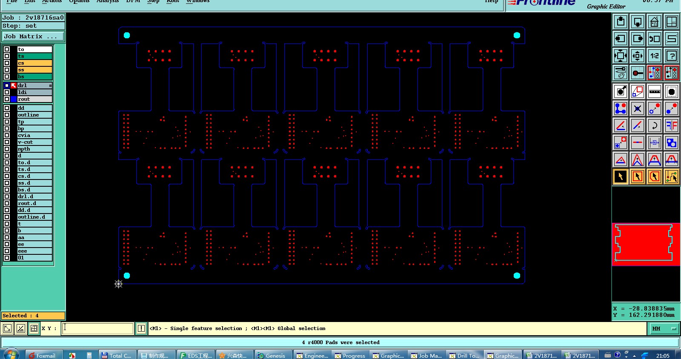Image resolution: width=681 pixels, height=359 pixels.
Task: Open the Job Matrix popup
Action: coord(33,37)
